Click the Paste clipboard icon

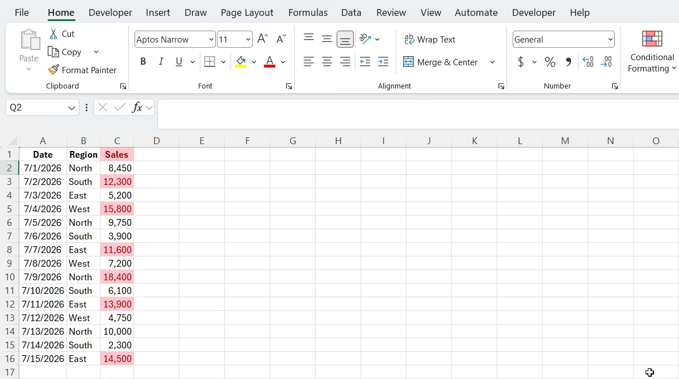click(30, 40)
